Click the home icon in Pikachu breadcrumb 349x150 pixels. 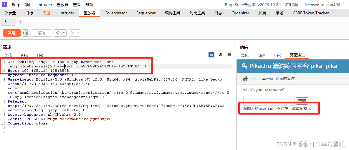pyautogui.click(x=245, y=79)
